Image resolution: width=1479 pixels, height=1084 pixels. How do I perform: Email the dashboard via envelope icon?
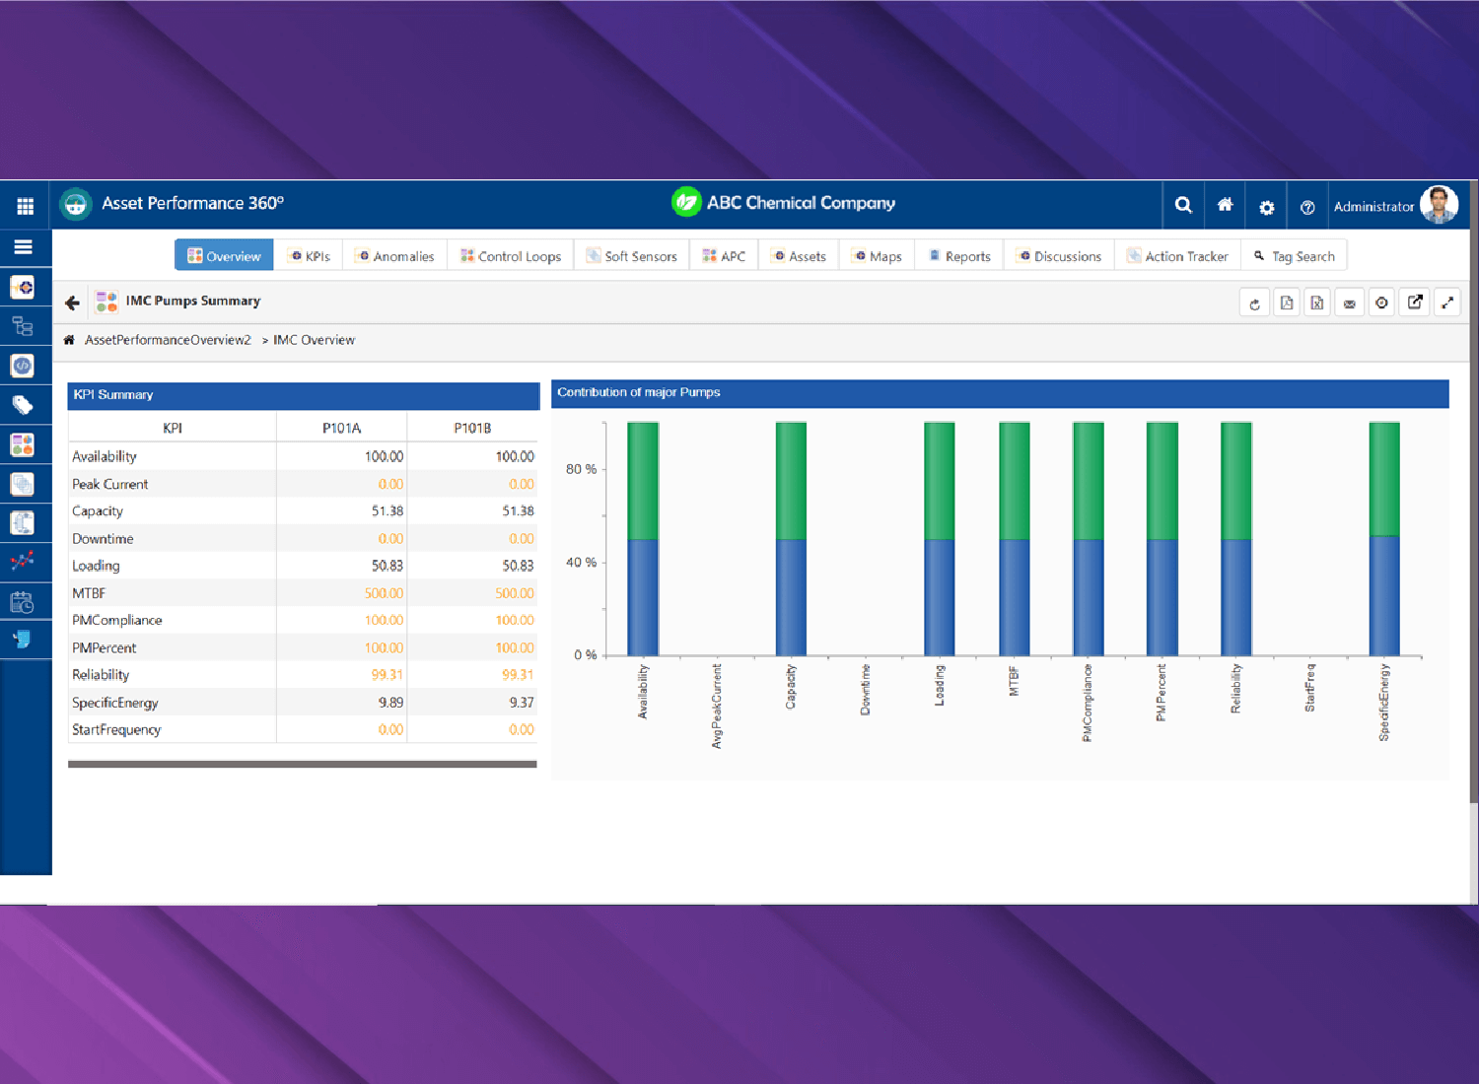[1349, 304]
